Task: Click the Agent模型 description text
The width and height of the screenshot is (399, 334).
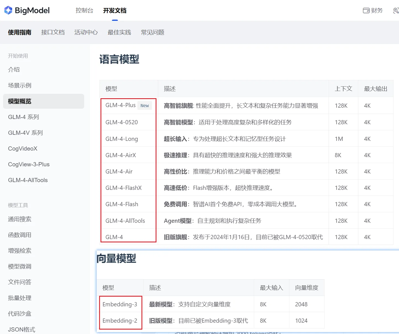Action: tap(213, 221)
